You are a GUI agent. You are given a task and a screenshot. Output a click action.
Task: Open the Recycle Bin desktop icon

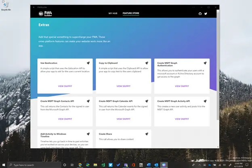point(6,6)
